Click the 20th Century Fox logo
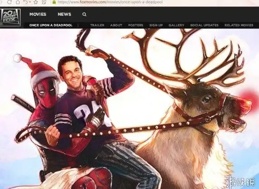The height and width of the screenshot is (189, 259). click(10, 18)
